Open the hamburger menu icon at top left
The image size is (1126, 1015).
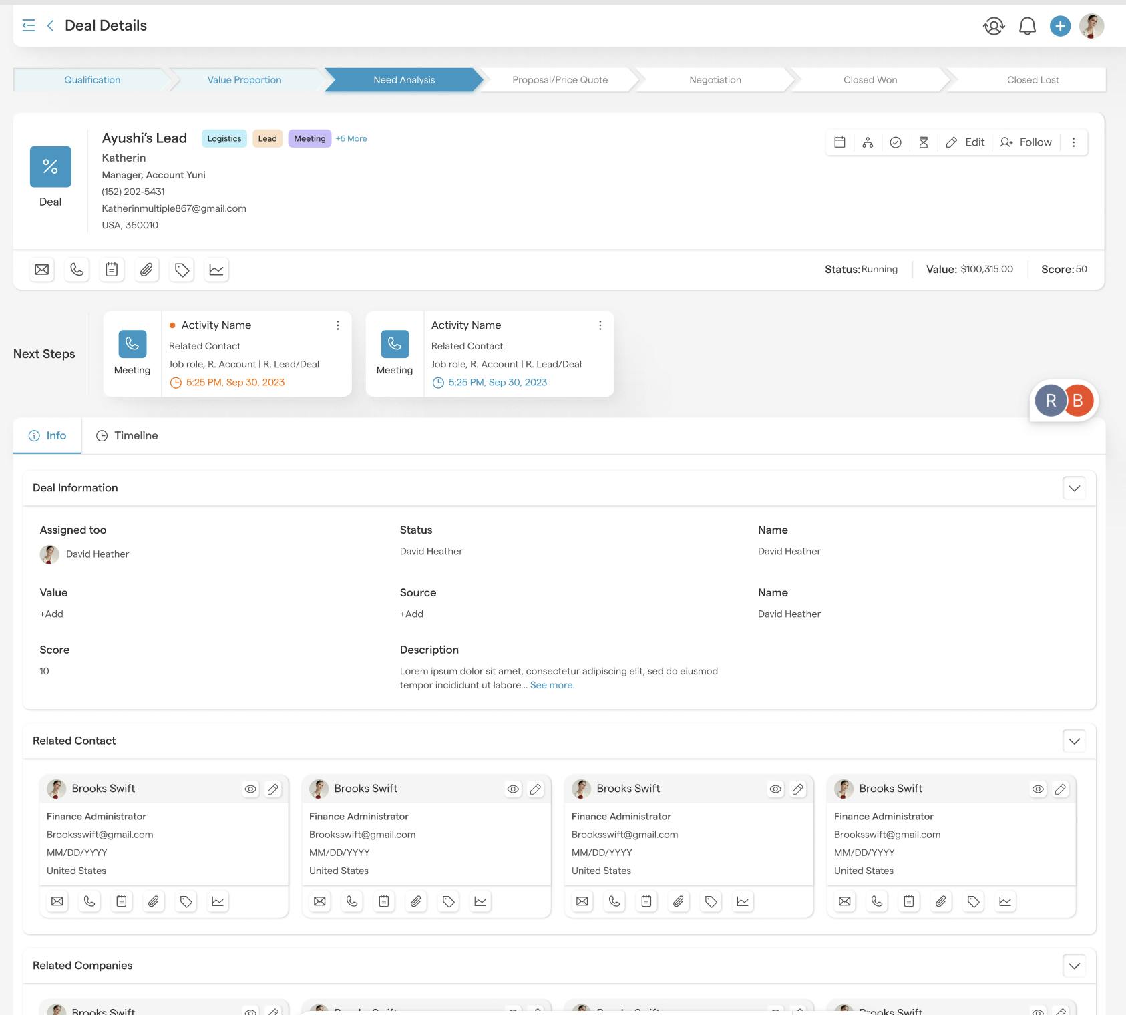point(29,26)
